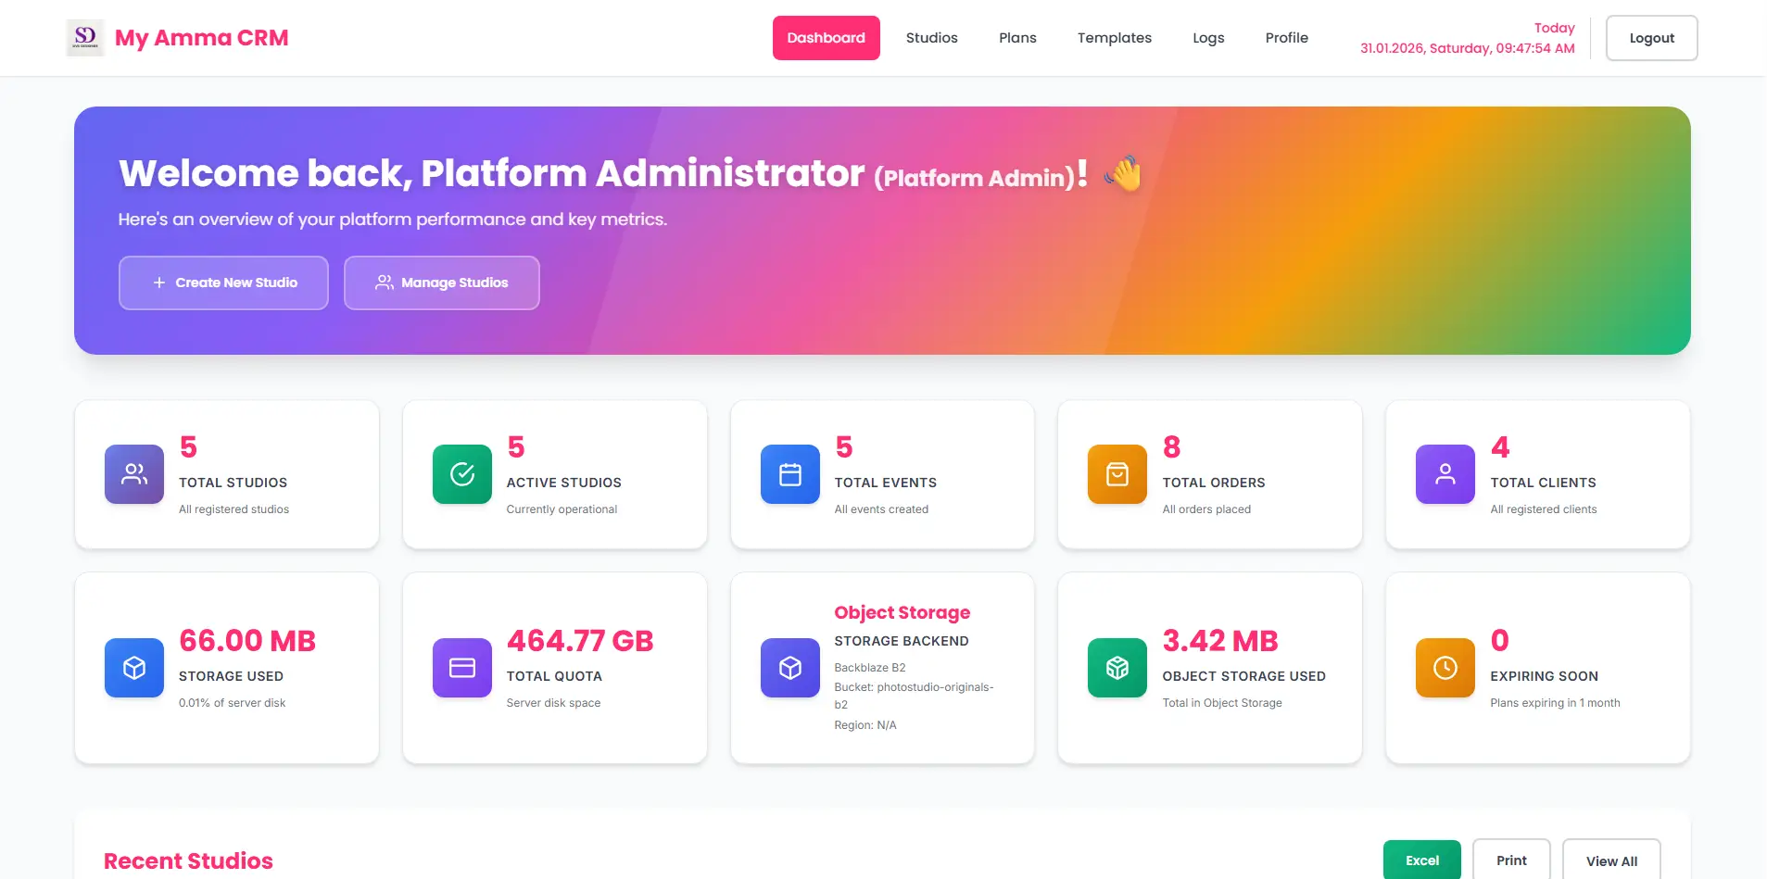Open Manage Studios
Screen dimensions: 1767x879
(x=441, y=283)
